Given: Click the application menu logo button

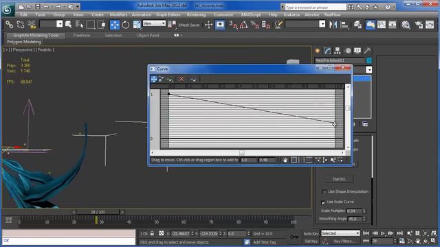Looking at the screenshot, I should click(8, 10).
